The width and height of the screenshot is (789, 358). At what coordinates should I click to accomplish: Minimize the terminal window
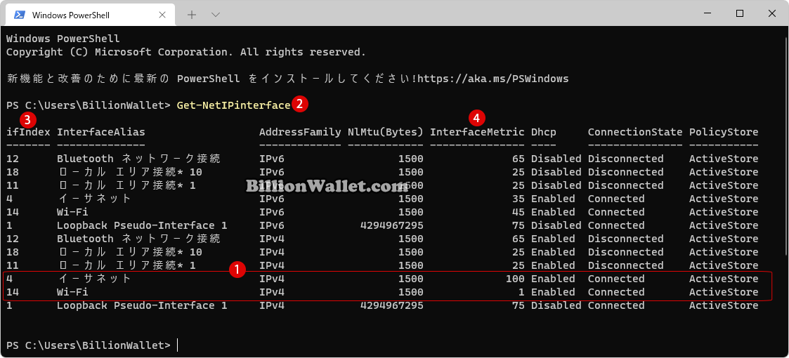click(x=706, y=13)
